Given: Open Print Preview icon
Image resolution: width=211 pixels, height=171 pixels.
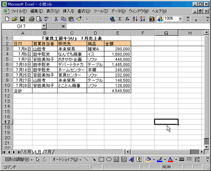Looking at the screenshot, I should pos(39,19).
